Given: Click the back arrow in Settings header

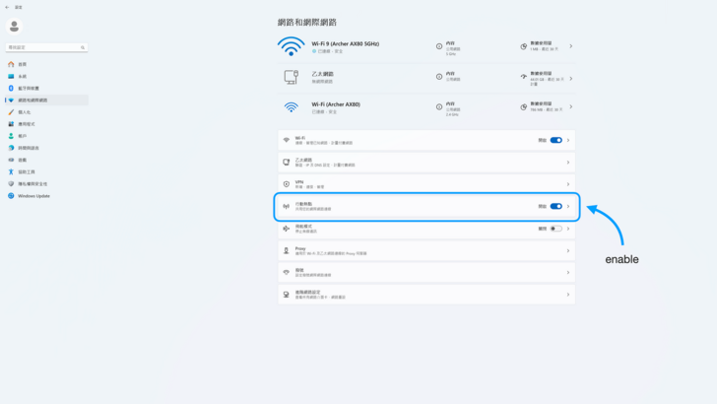Looking at the screenshot, I should pyautogui.click(x=7, y=6).
